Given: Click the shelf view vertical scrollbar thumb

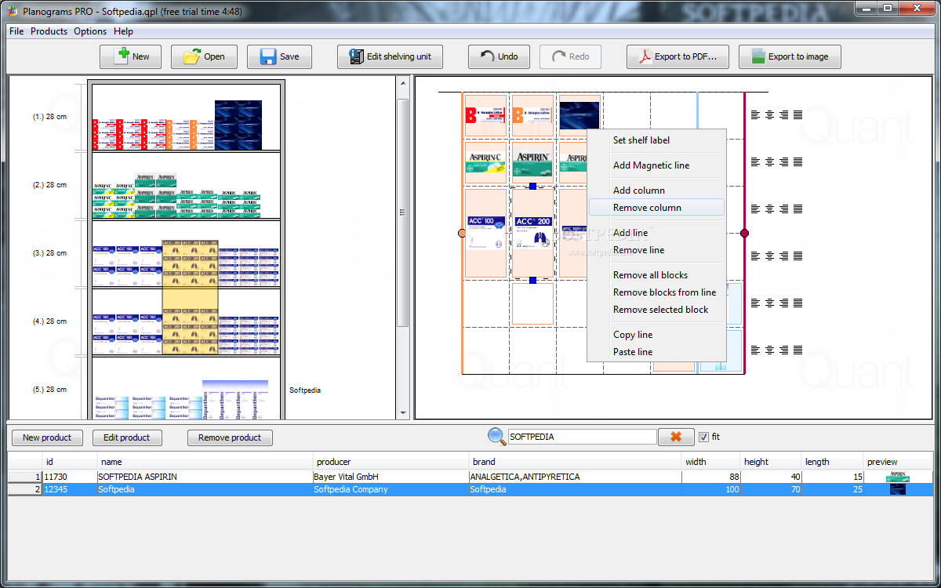Looking at the screenshot, I should [403, 212].
